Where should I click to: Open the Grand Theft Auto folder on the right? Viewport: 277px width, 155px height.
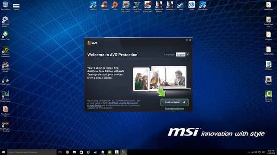[268, 22]
